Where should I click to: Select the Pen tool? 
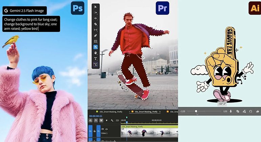pos(96,35)
